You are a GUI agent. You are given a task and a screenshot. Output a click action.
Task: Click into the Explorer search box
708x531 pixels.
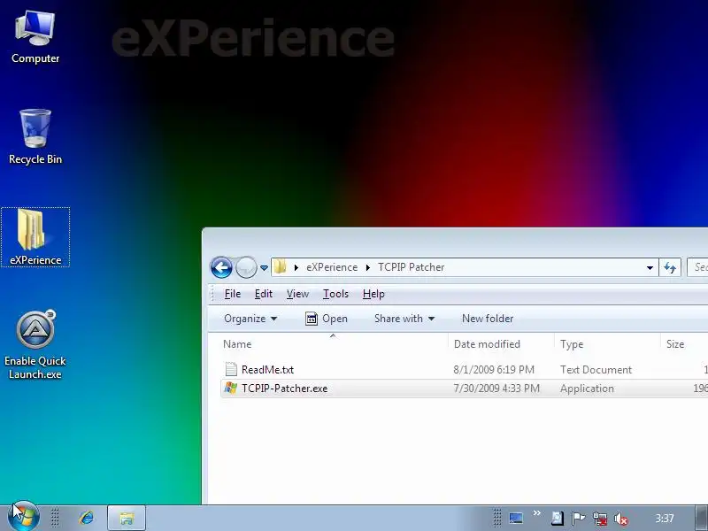[697, 267]
